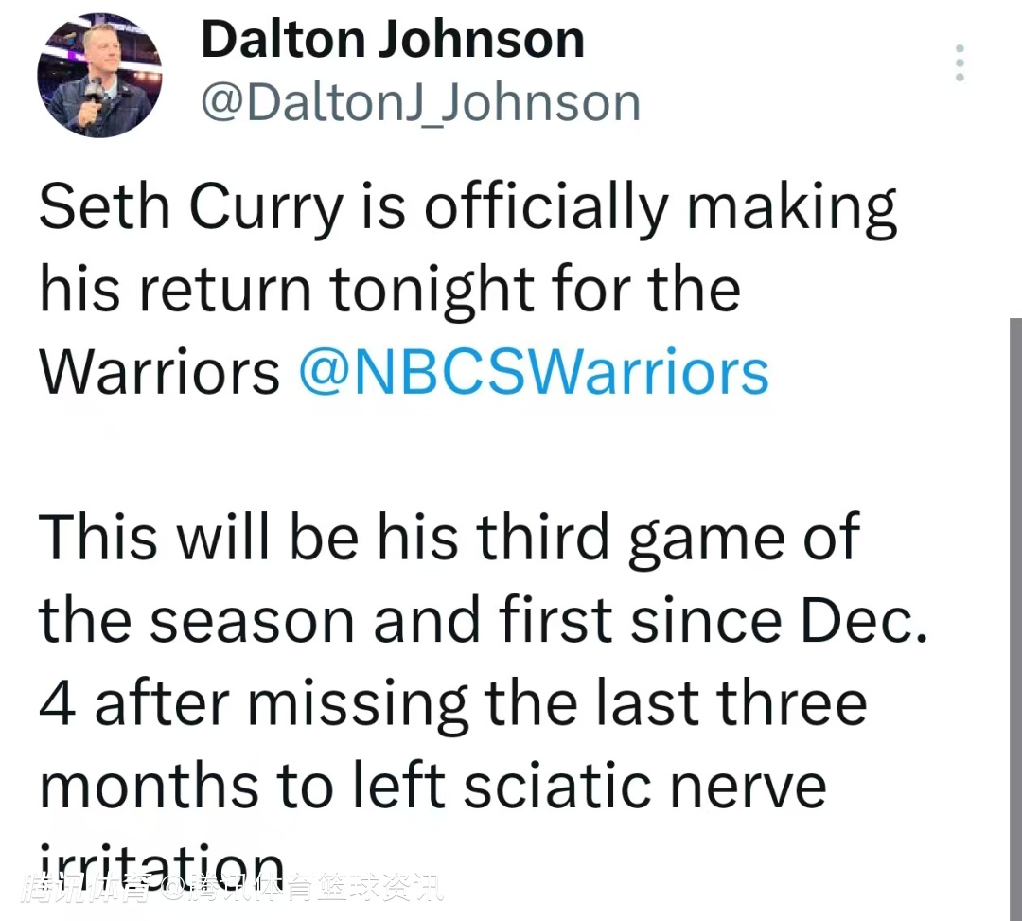The width and height of the screenshot is (1022, 921).
Task: Open the Dalton Johnson display name
Action: tap(393, 40)
